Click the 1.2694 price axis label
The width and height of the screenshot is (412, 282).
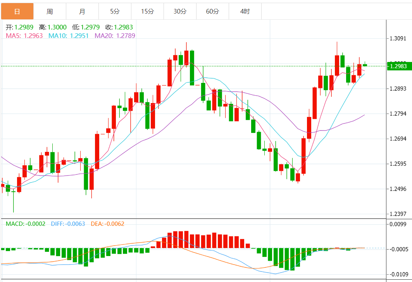click(x=398, y=139)
